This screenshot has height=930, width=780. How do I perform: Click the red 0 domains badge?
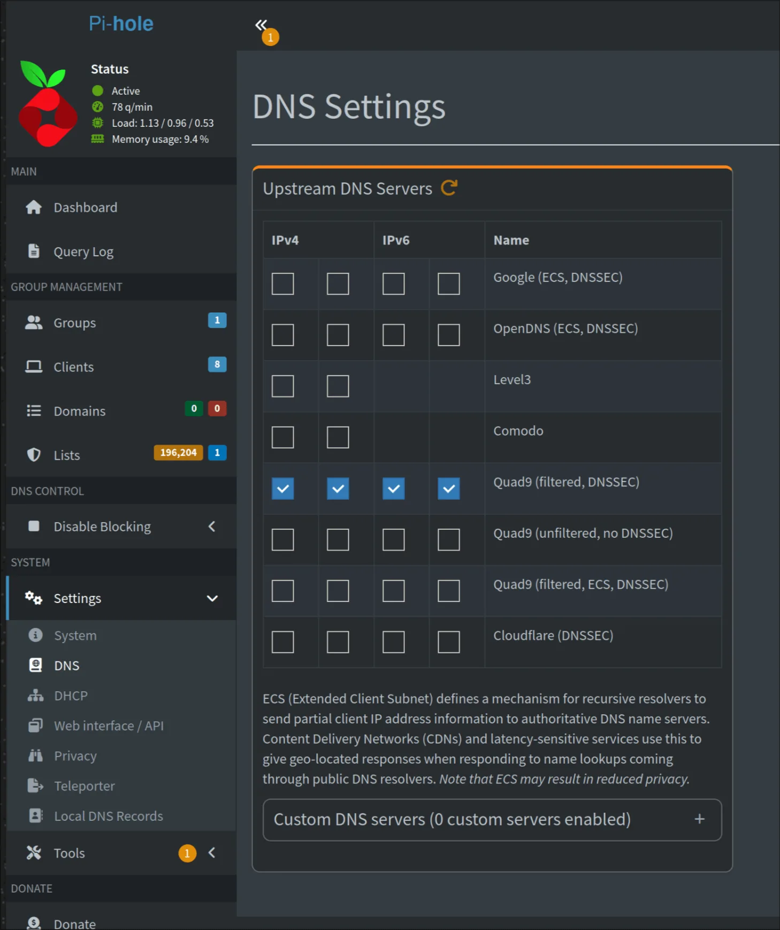pos(217,408)
